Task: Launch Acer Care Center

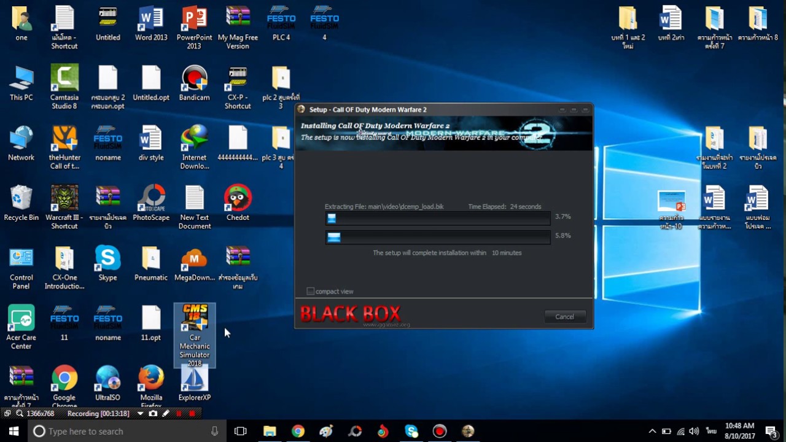Action: click(x=21, y=327)
